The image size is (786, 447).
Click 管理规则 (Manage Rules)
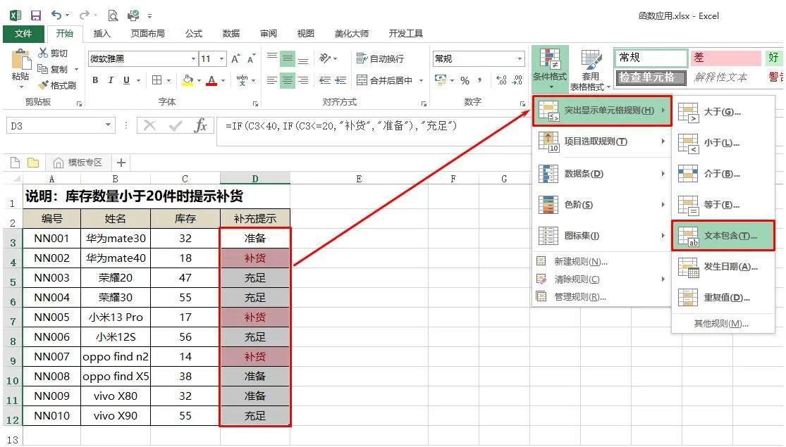click(601, 297)
